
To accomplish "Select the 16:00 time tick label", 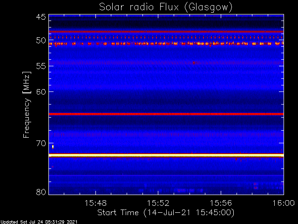I will pyautogui.click(x=283, y=203).
